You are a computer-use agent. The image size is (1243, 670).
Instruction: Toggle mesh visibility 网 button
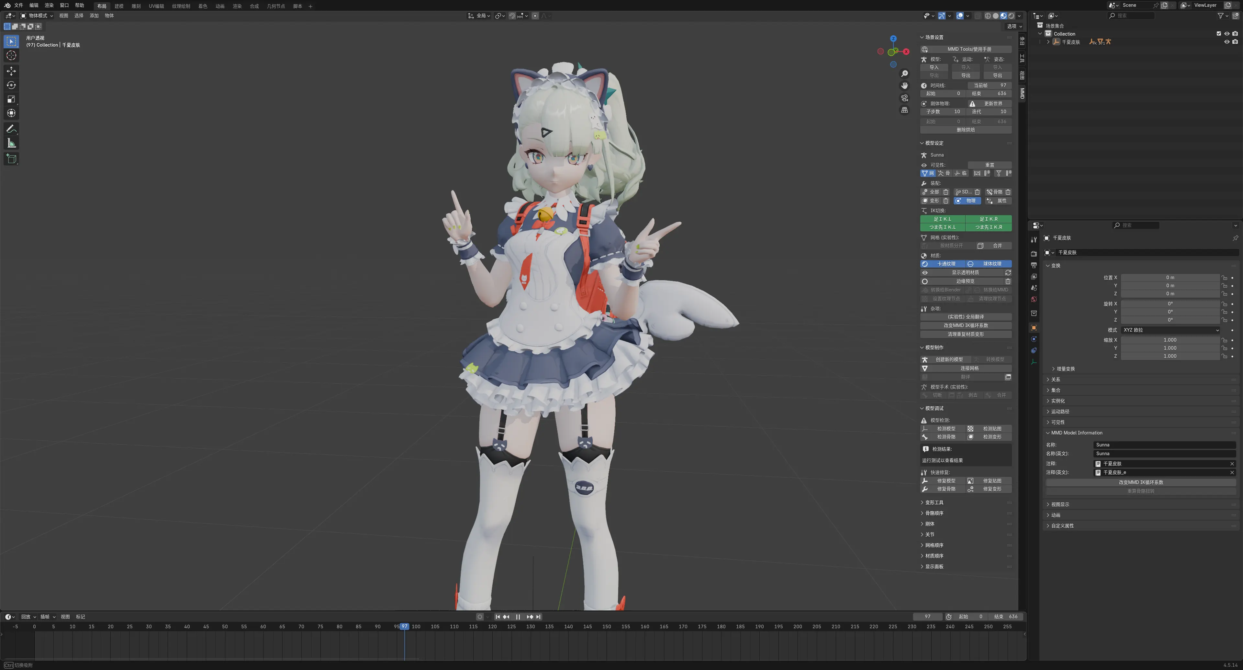pyautogui.click(x=928, y=173)
